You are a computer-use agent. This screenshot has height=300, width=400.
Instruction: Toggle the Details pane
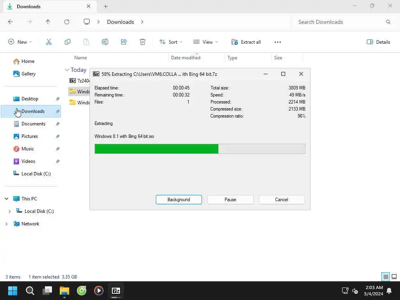point(378,42)
